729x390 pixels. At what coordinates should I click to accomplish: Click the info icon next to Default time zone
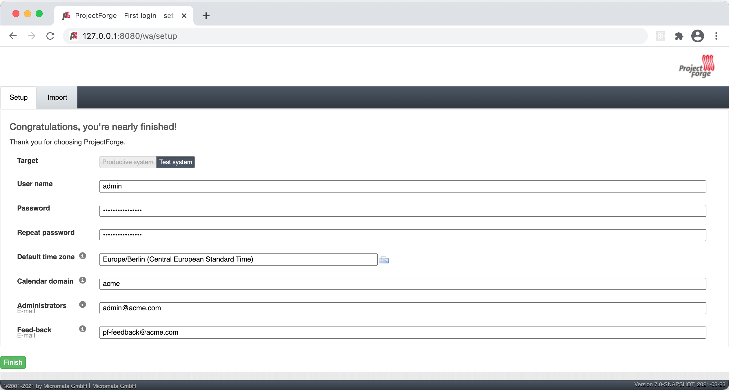click(x=83, y=256)
